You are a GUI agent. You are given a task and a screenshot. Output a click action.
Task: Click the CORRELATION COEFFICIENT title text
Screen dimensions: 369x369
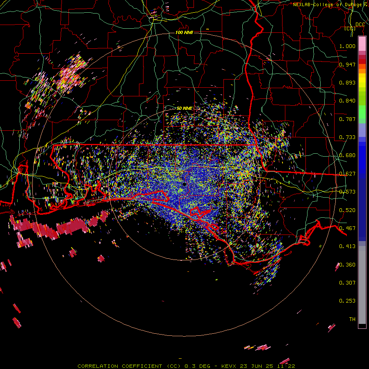coord(120,366)
